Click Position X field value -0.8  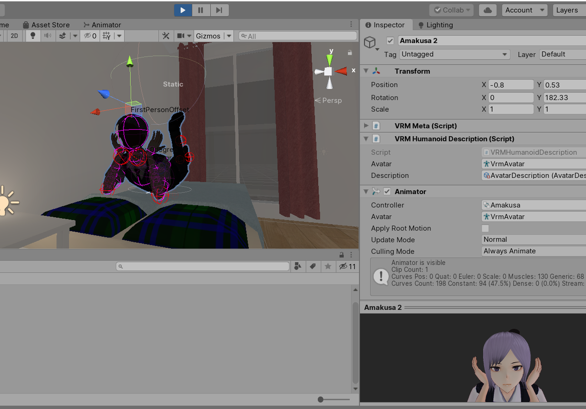pos(511,85)
